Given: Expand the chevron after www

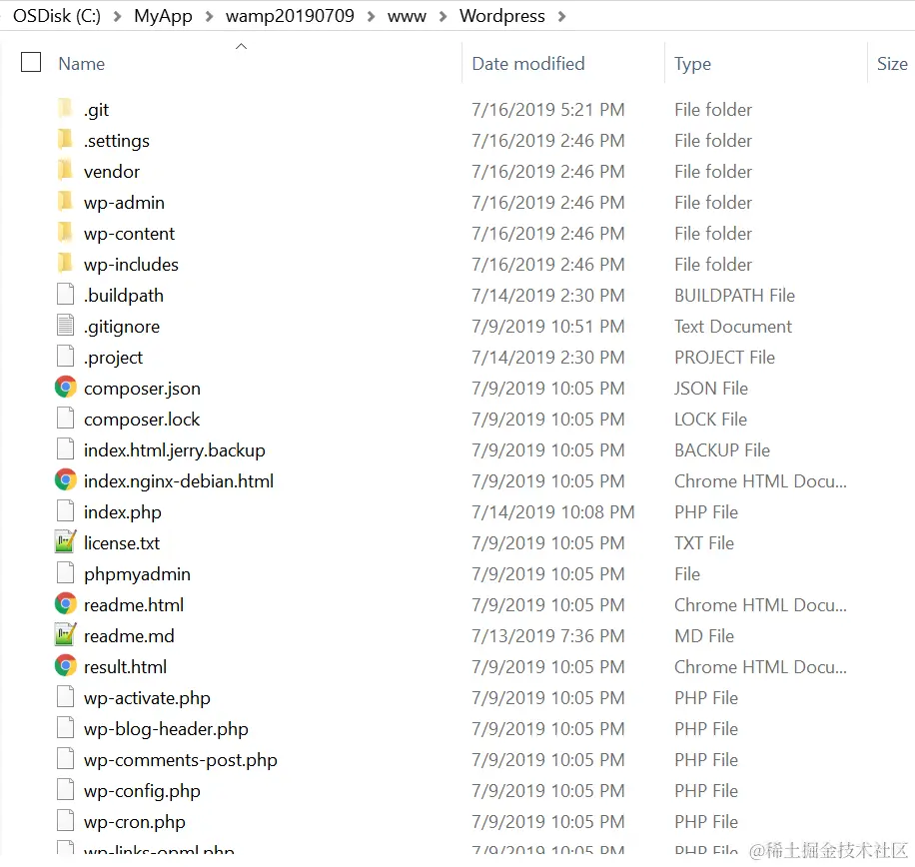Looking at the screenshot, I should pyautogui.click(x=443, y=16).
